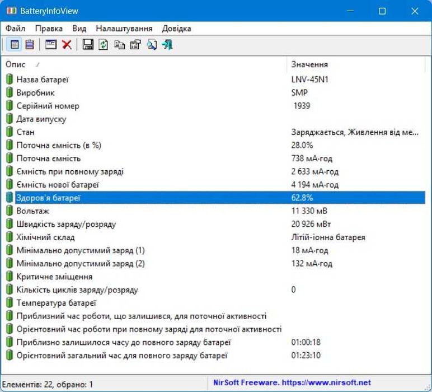Select the Літій-іонна батарея value
432x392 pixels.
(328, 237)
